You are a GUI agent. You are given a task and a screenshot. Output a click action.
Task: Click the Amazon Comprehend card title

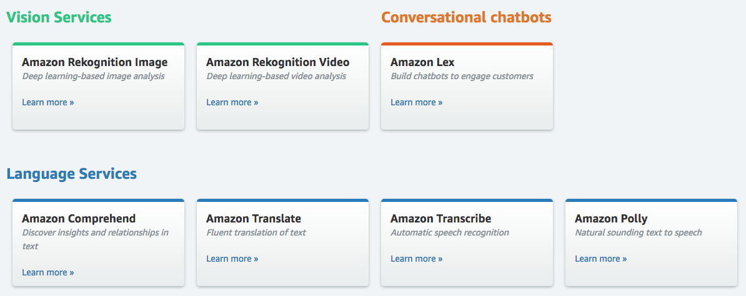click(x=79, y=219)
